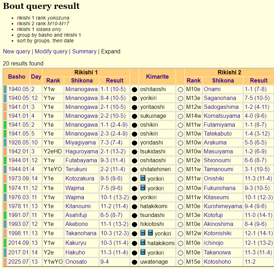The height and width of the screenshot is (269, 274).
Task: Open Saganohana rikishi page
Action: [220, 98]
